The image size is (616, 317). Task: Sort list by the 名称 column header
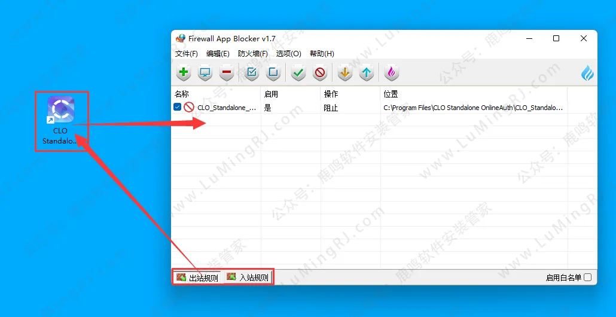pos(182,94)
